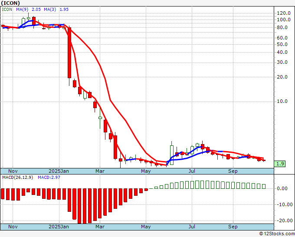Open the 12Stocks.com copyright link

[277, 234]
